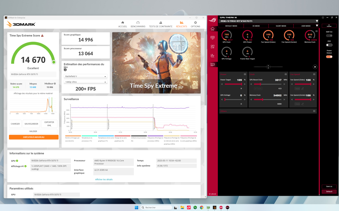
Task: Select the RÉSULTATS tab in 3DMark
Action: (x=181, y=24)
